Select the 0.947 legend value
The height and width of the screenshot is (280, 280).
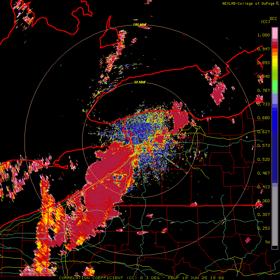pyautogui.click(x=264, y=49)
